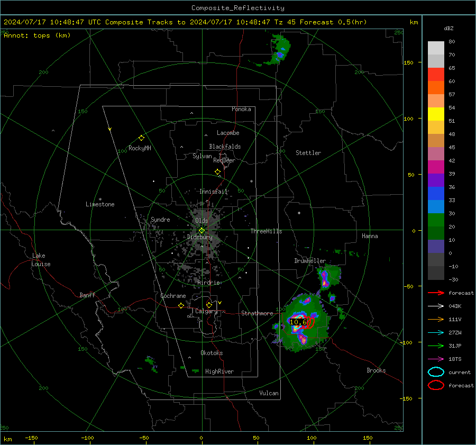Click the 10.6 storm top annotation
Image resolution: width=476 pixels, height=445 pixels.
pyautogui.click(x=298, y=322)
